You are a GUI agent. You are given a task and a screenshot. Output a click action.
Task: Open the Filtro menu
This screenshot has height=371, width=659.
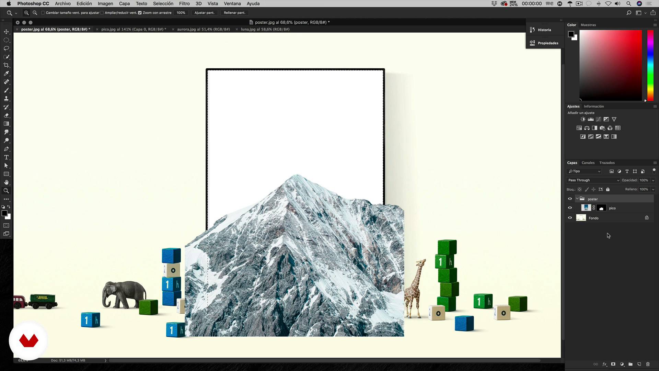click(184, 3)
